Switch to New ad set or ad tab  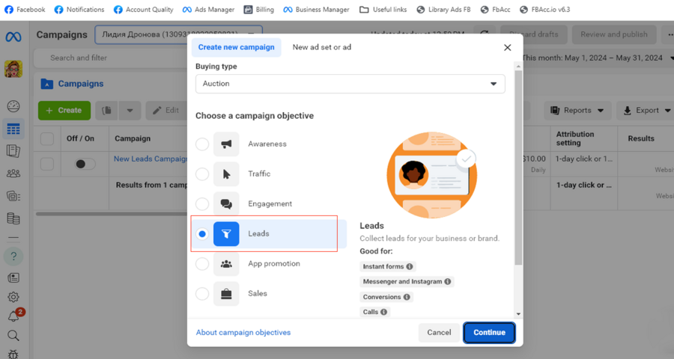point(322,47)
